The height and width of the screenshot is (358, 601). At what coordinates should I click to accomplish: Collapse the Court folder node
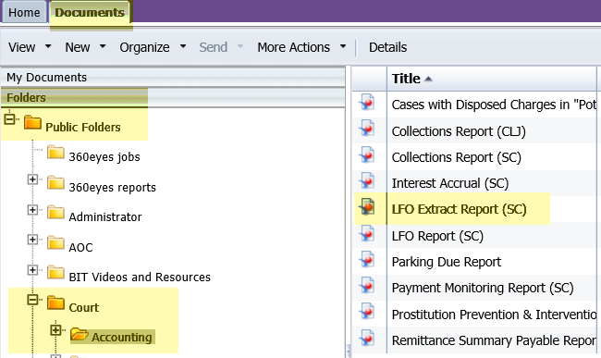pos(33,300)
